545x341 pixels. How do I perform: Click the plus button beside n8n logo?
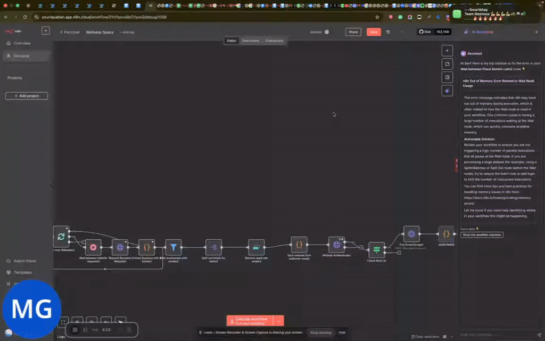[46, 30]
